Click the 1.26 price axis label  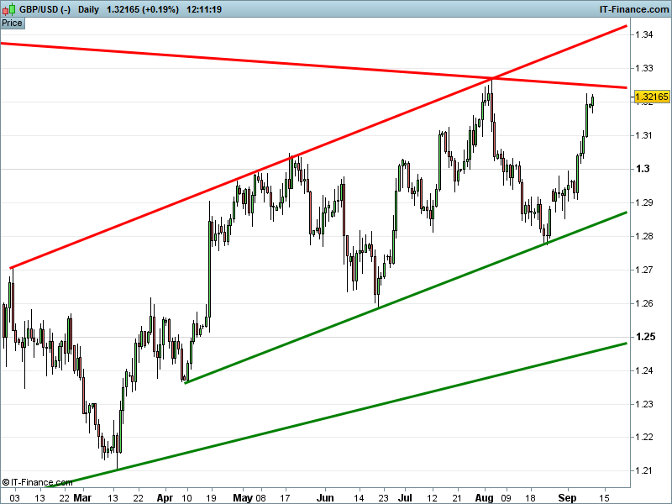click(x=644, y=303)
